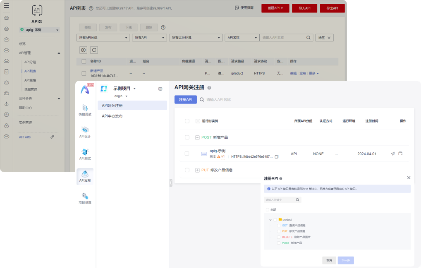Check the PUT 修改产品信息 row checkbox

click(x=187, y=170)
